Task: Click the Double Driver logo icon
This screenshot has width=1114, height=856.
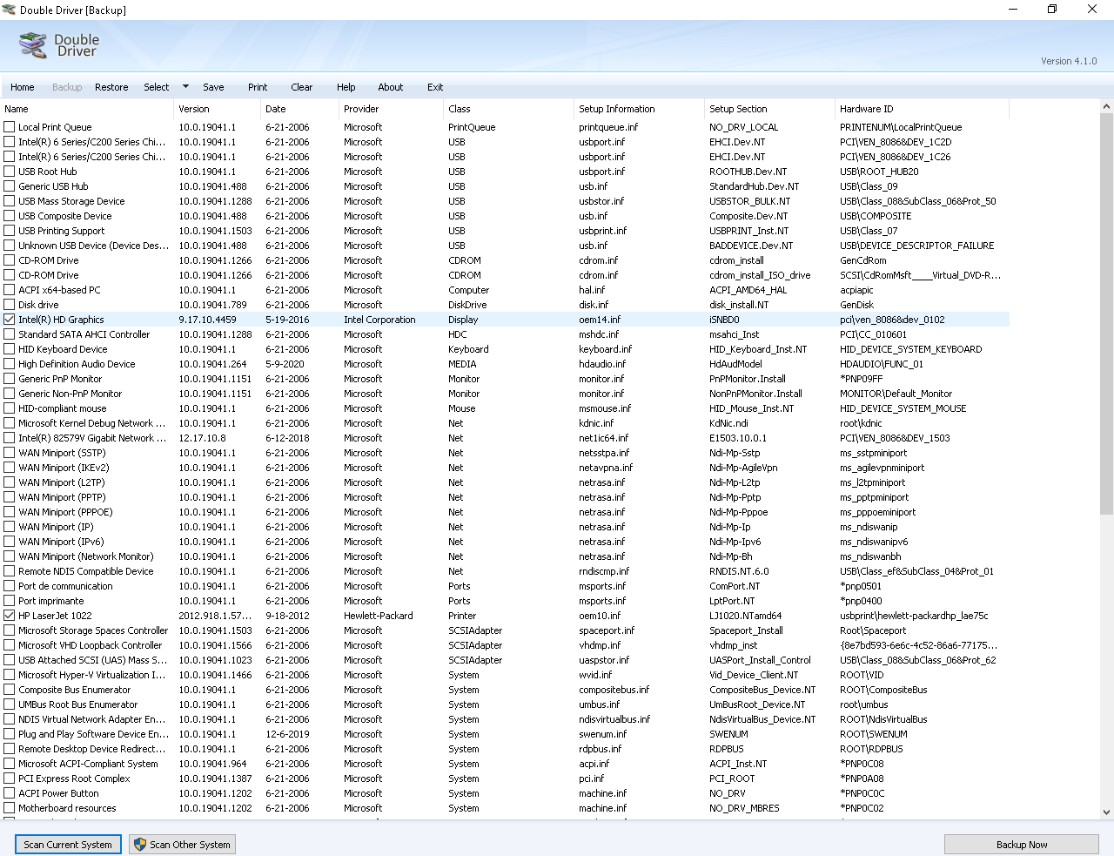Action: (x=33, y=45)
